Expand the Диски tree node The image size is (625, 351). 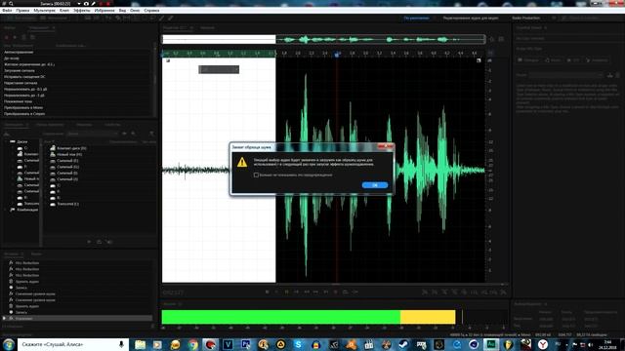tap(7, 141)
